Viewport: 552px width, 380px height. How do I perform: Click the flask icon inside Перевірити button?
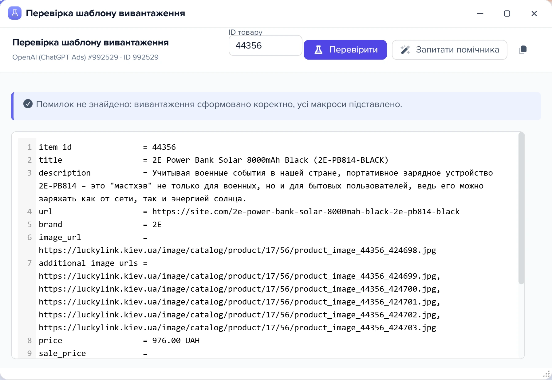pyautogui.click(x=319, y=50)
